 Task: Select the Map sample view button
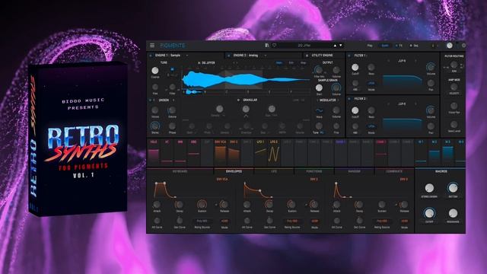[303, 62]
